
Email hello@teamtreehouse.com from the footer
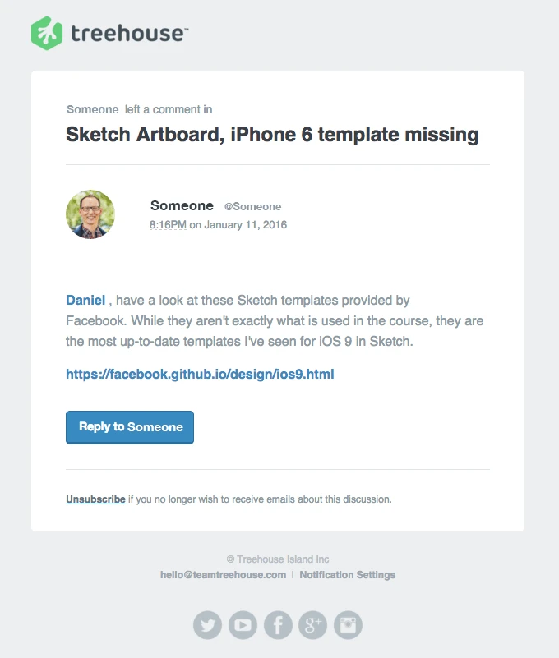223,575
